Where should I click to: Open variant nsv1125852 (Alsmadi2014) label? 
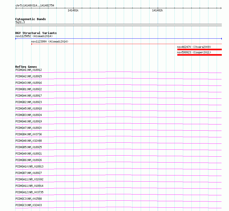coord(34,36)
